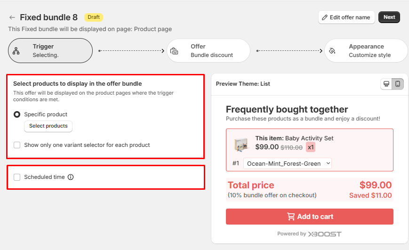Open the Ocean-Mint_Forest-Green variant dropdown

(288, 163)
